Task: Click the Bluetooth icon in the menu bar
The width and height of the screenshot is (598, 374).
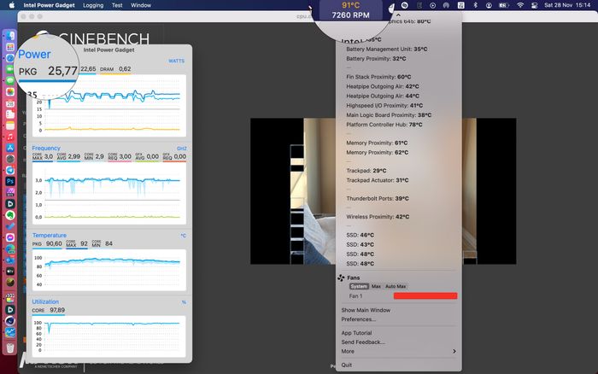Action: tap(475, 5)
